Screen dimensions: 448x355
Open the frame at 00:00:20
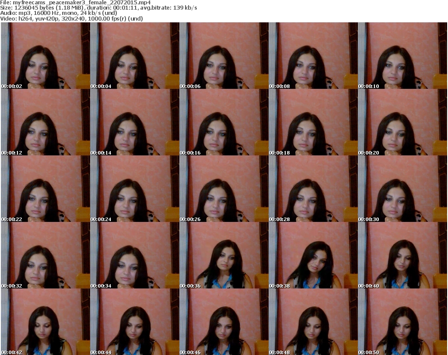tap(402, 122)
